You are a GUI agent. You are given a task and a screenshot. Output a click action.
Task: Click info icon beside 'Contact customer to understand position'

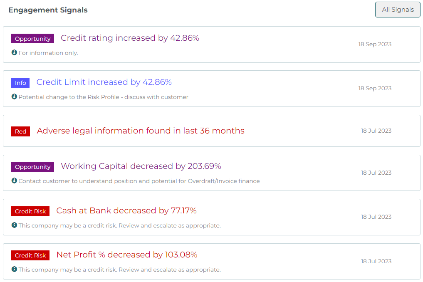point(14,180)
